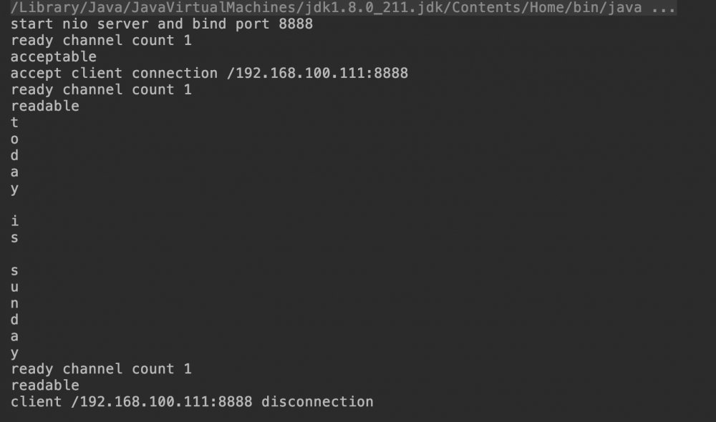Click the first 'ready channel count 1' line
Screen dimensions: 716x422
click(101, 41)
